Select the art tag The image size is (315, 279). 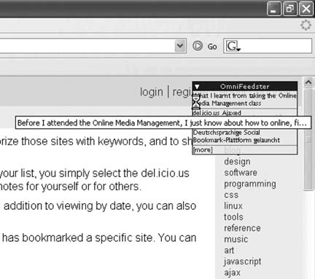click(229, 251)
